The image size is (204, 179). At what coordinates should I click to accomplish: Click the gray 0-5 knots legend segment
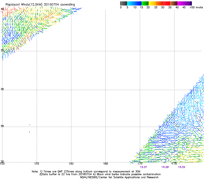click(124, 3)
